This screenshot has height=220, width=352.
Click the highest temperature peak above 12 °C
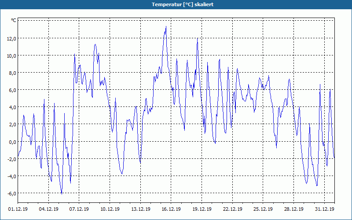[x=166, y=26]
